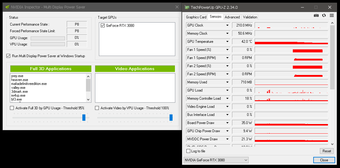The image size is (340, 168).
Task: Click the Video Applications header
Action: click(x=135, y=69)
